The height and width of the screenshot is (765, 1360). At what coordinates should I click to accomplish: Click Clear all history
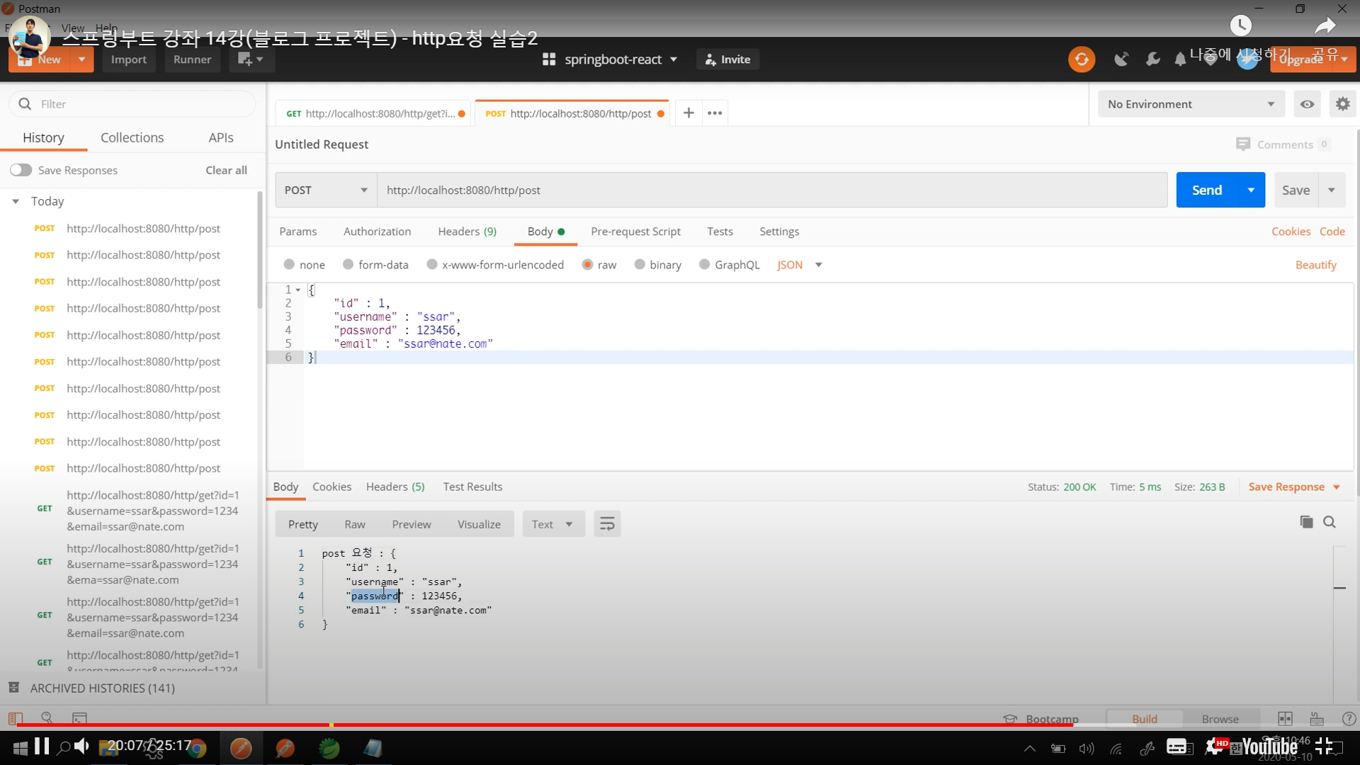click(226, 170)
